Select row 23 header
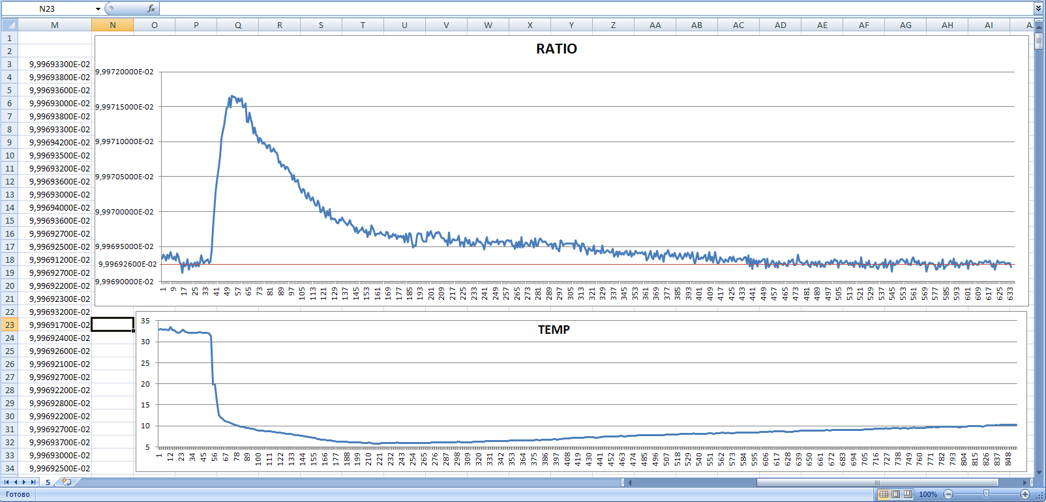Screen dimensions: 1046x502 (9, 325)
